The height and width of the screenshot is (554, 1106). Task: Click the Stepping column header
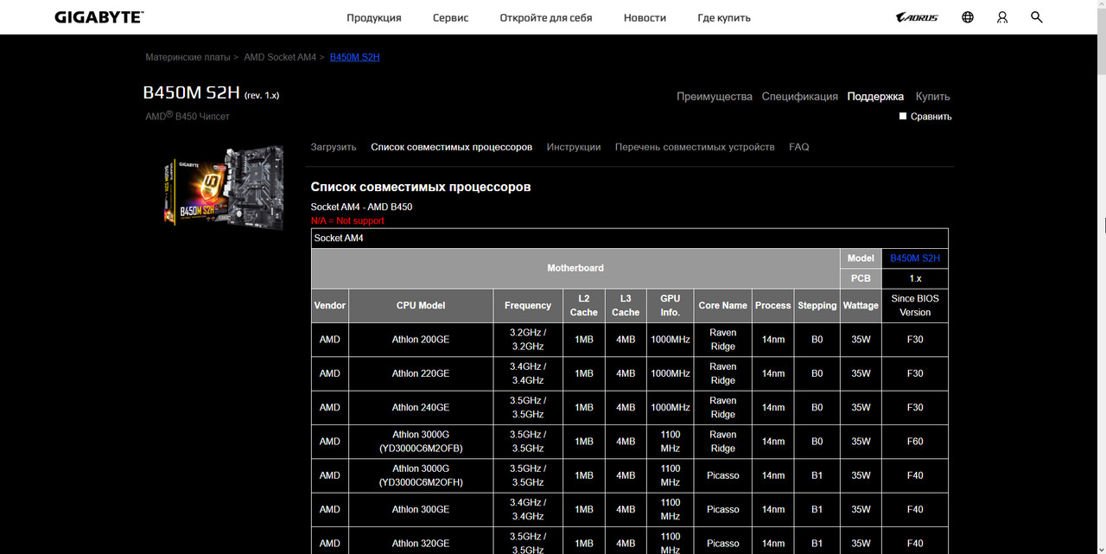tap(817, 305)
